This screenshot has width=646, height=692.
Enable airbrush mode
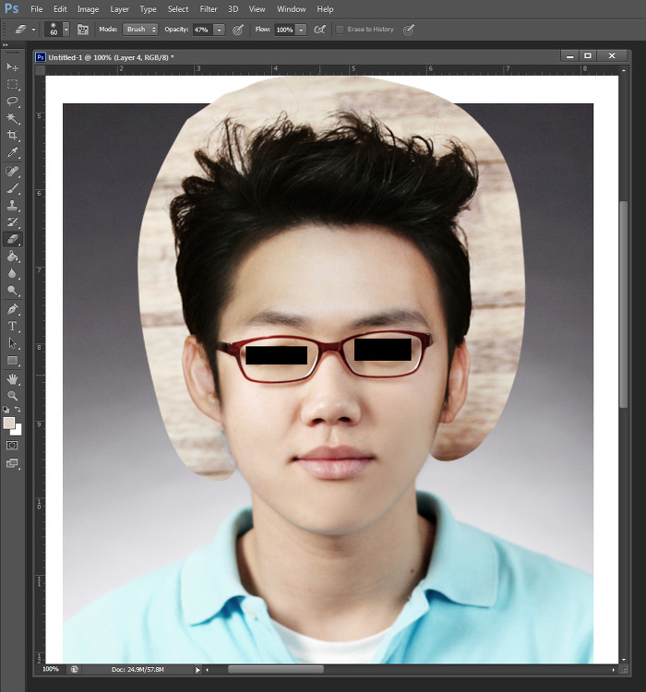(x=319, y=30)
